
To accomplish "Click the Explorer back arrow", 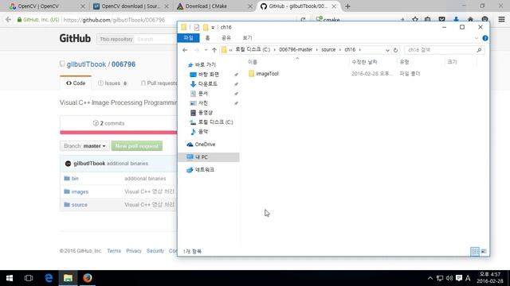I will coord(185,50).
